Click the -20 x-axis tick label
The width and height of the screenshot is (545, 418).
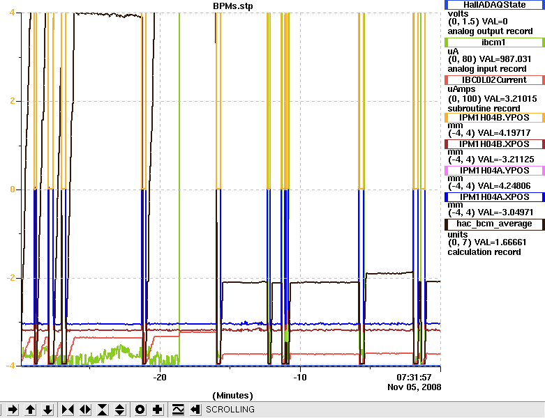coord(160,378)
